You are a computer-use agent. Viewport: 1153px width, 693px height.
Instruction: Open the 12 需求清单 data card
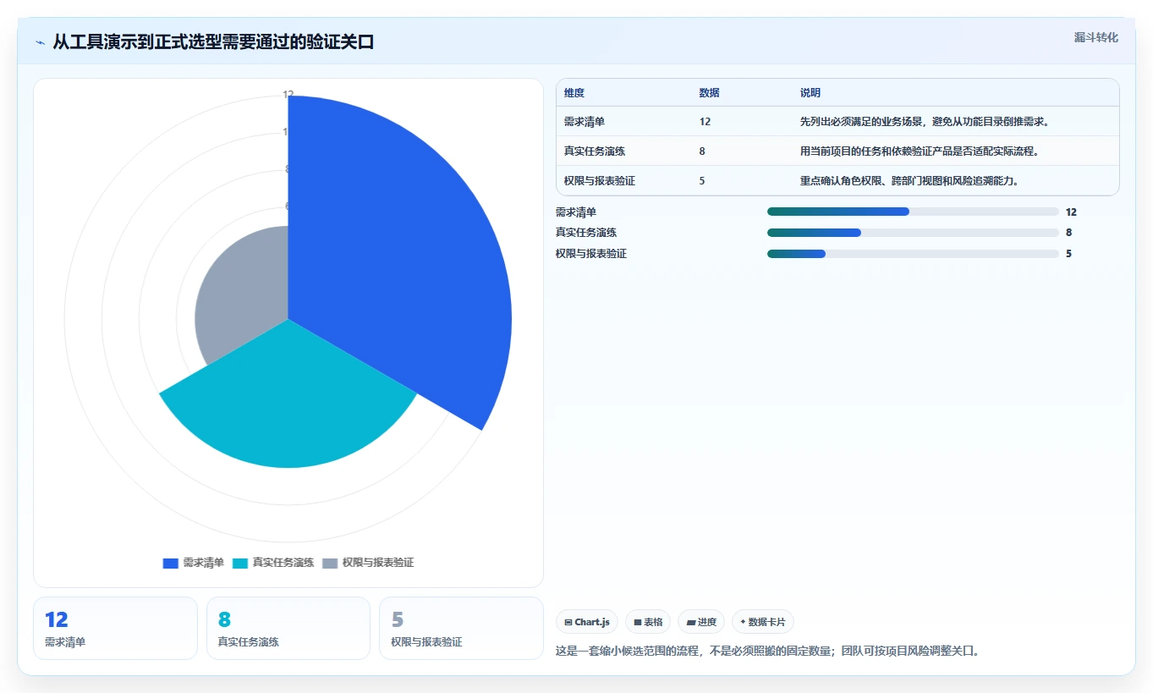pos(115,629)
